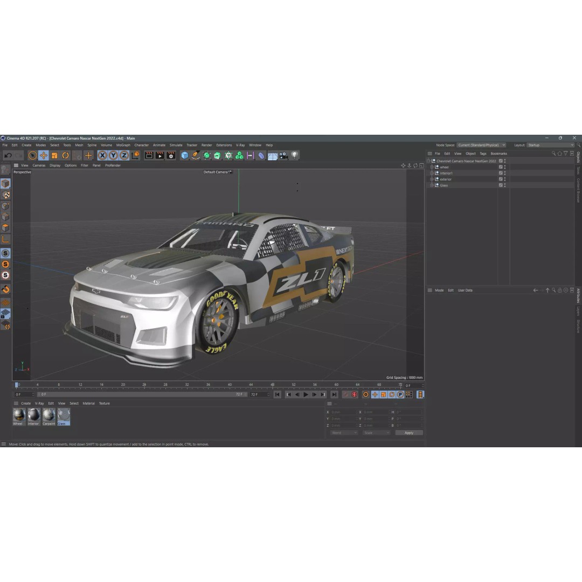Activate the Move tool
The height and width of the screenshot is (582, 582).
44,156
